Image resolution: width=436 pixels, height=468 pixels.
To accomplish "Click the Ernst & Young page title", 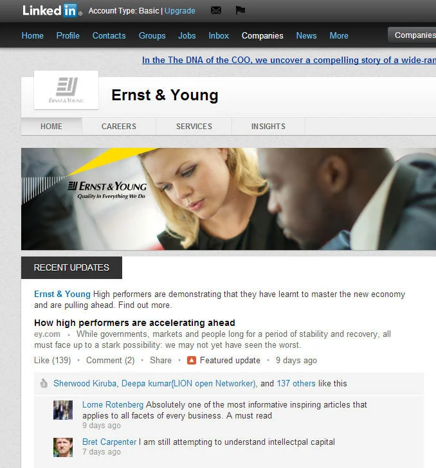I will click(x=165, y=95).
